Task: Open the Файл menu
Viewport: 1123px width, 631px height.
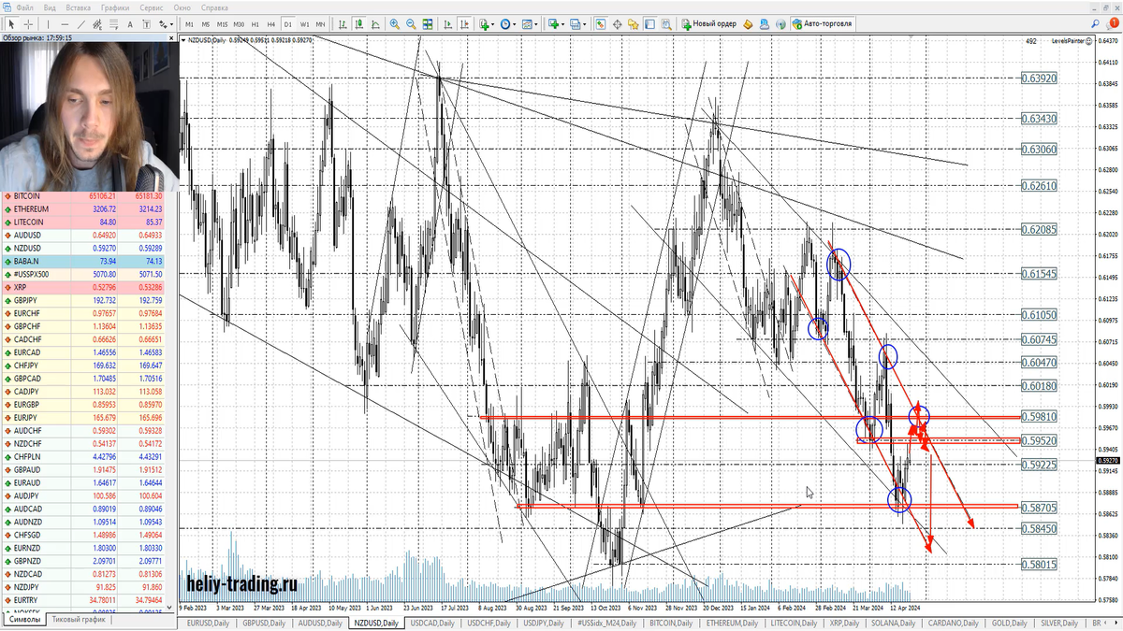Action: coord(25,7)
